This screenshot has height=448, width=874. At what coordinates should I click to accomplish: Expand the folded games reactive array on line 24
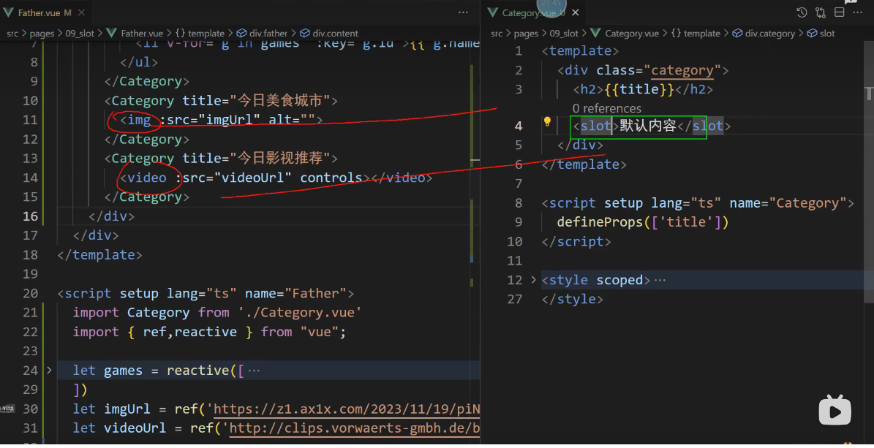[49, 370]
